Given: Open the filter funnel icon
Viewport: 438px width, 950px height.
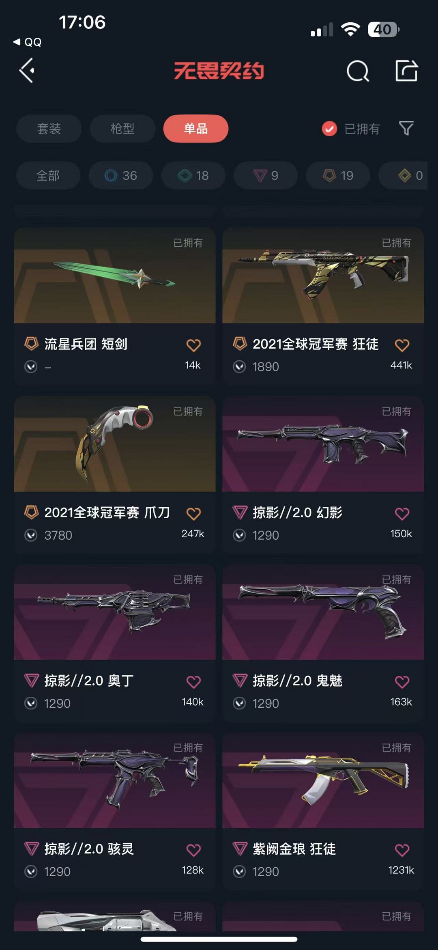Looking at the screenshot, I should pyautogui.click(x=406, y=128).
